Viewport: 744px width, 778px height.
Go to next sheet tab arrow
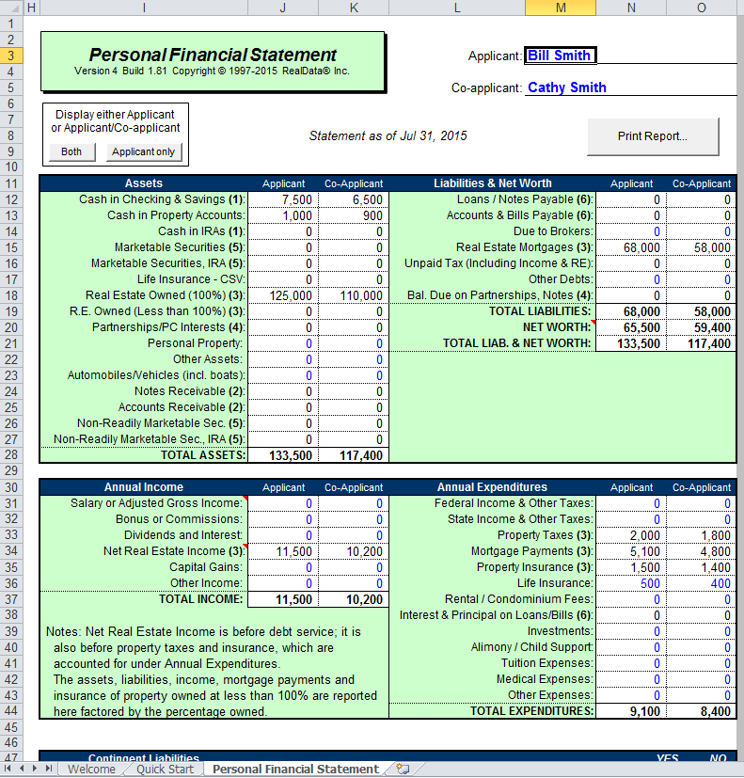(x=35, y=769)
